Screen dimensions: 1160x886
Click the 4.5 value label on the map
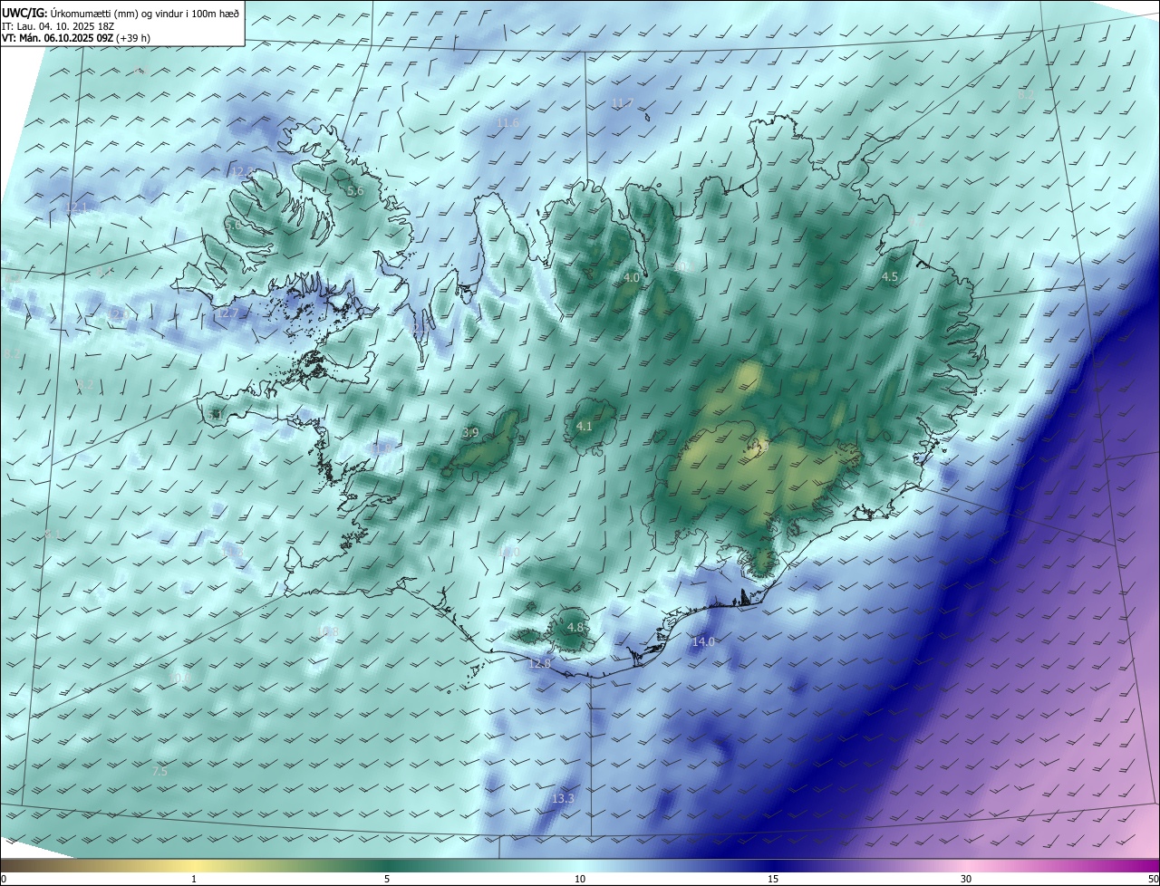[x=890, y=276]
